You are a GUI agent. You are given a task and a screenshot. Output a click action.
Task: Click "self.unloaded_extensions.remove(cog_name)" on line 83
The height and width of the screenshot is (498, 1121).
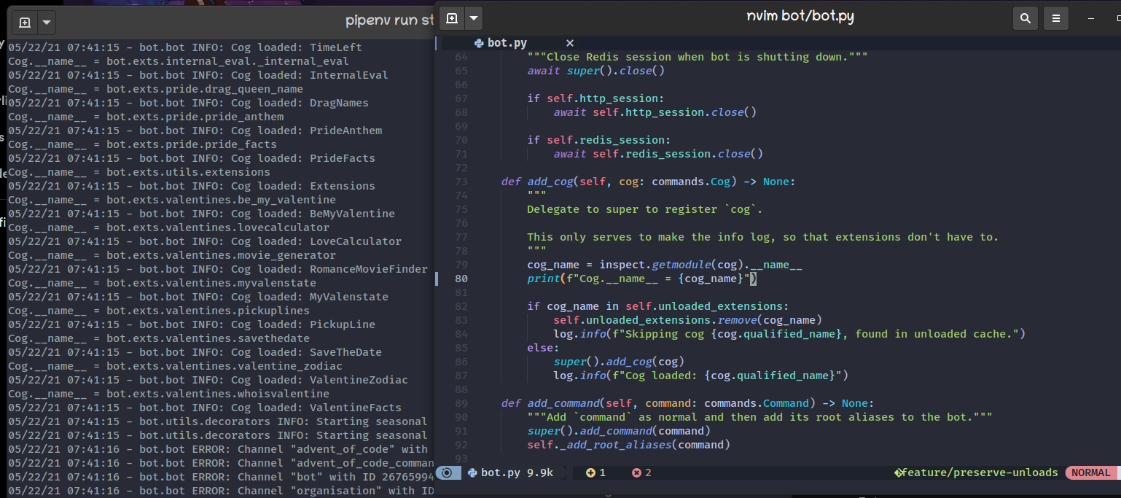[688, 320]
